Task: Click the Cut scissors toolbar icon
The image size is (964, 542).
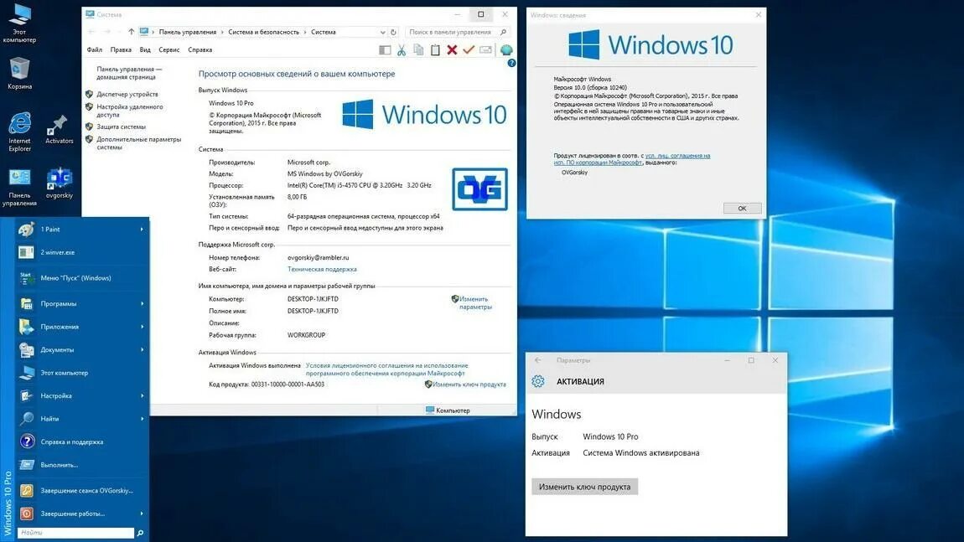Action: [x=402, y=50]
